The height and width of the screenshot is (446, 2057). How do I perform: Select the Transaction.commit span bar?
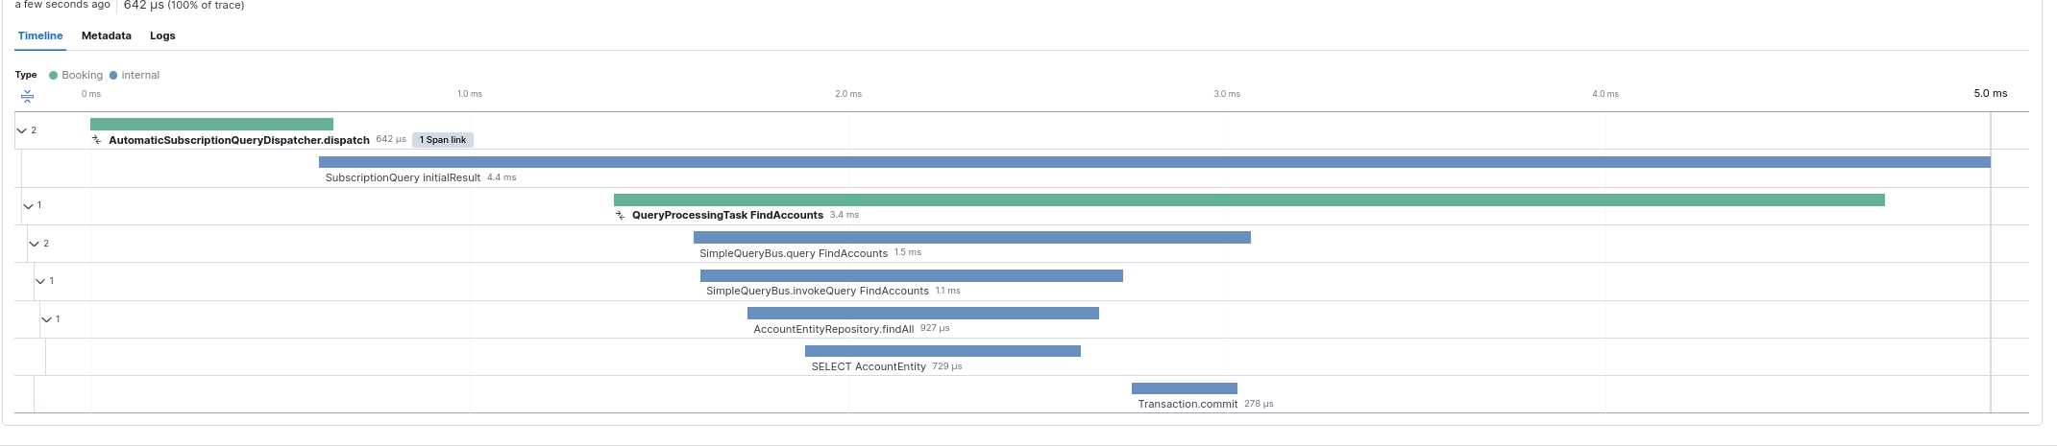click(x=1185, y=388)
